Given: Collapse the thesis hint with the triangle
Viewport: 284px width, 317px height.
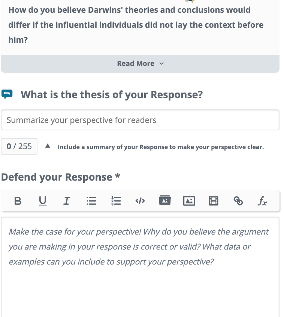Looking at the screenshot, I should tap(48, 146).
